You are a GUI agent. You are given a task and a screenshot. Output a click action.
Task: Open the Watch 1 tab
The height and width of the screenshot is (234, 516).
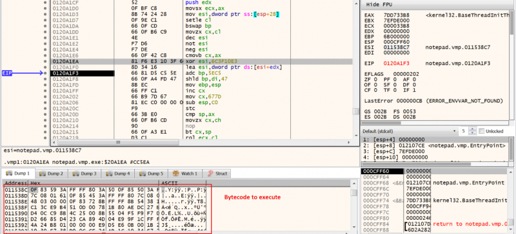click(x=185, y=174)
